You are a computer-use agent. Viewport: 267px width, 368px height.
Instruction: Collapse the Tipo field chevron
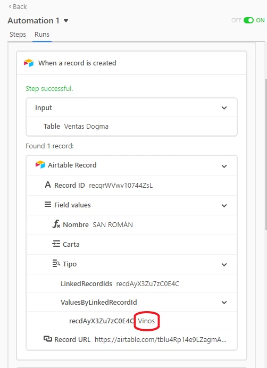[x=224, y=264]
